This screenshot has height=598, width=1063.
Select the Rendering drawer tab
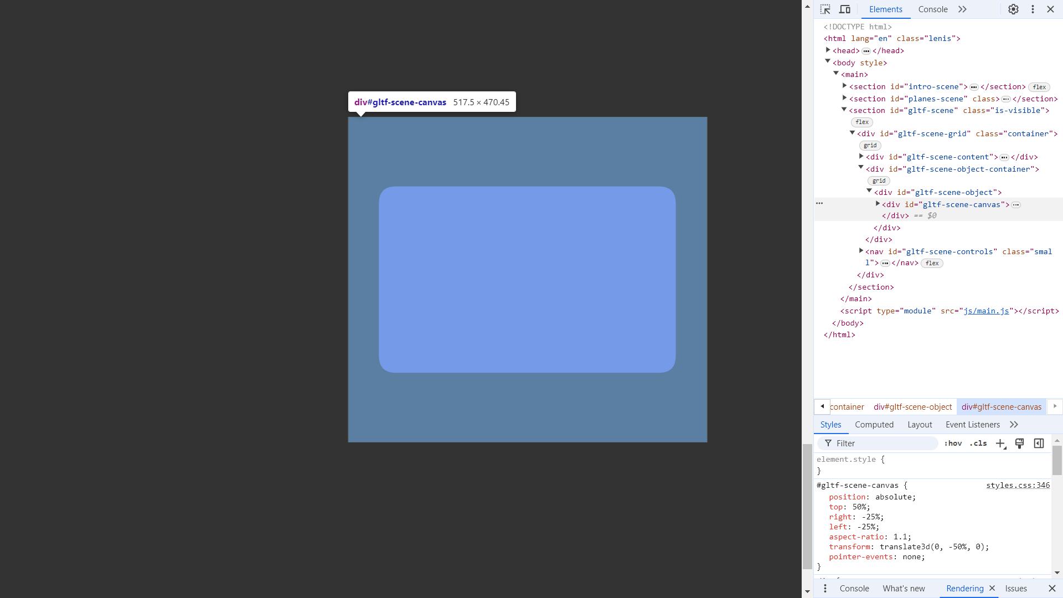[965, 589]
